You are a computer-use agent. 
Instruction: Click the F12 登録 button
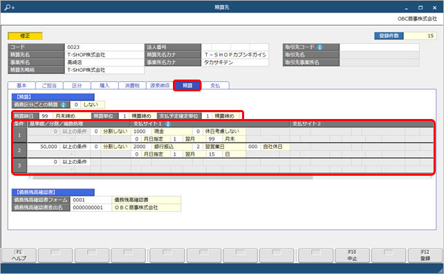click(425, 255)
